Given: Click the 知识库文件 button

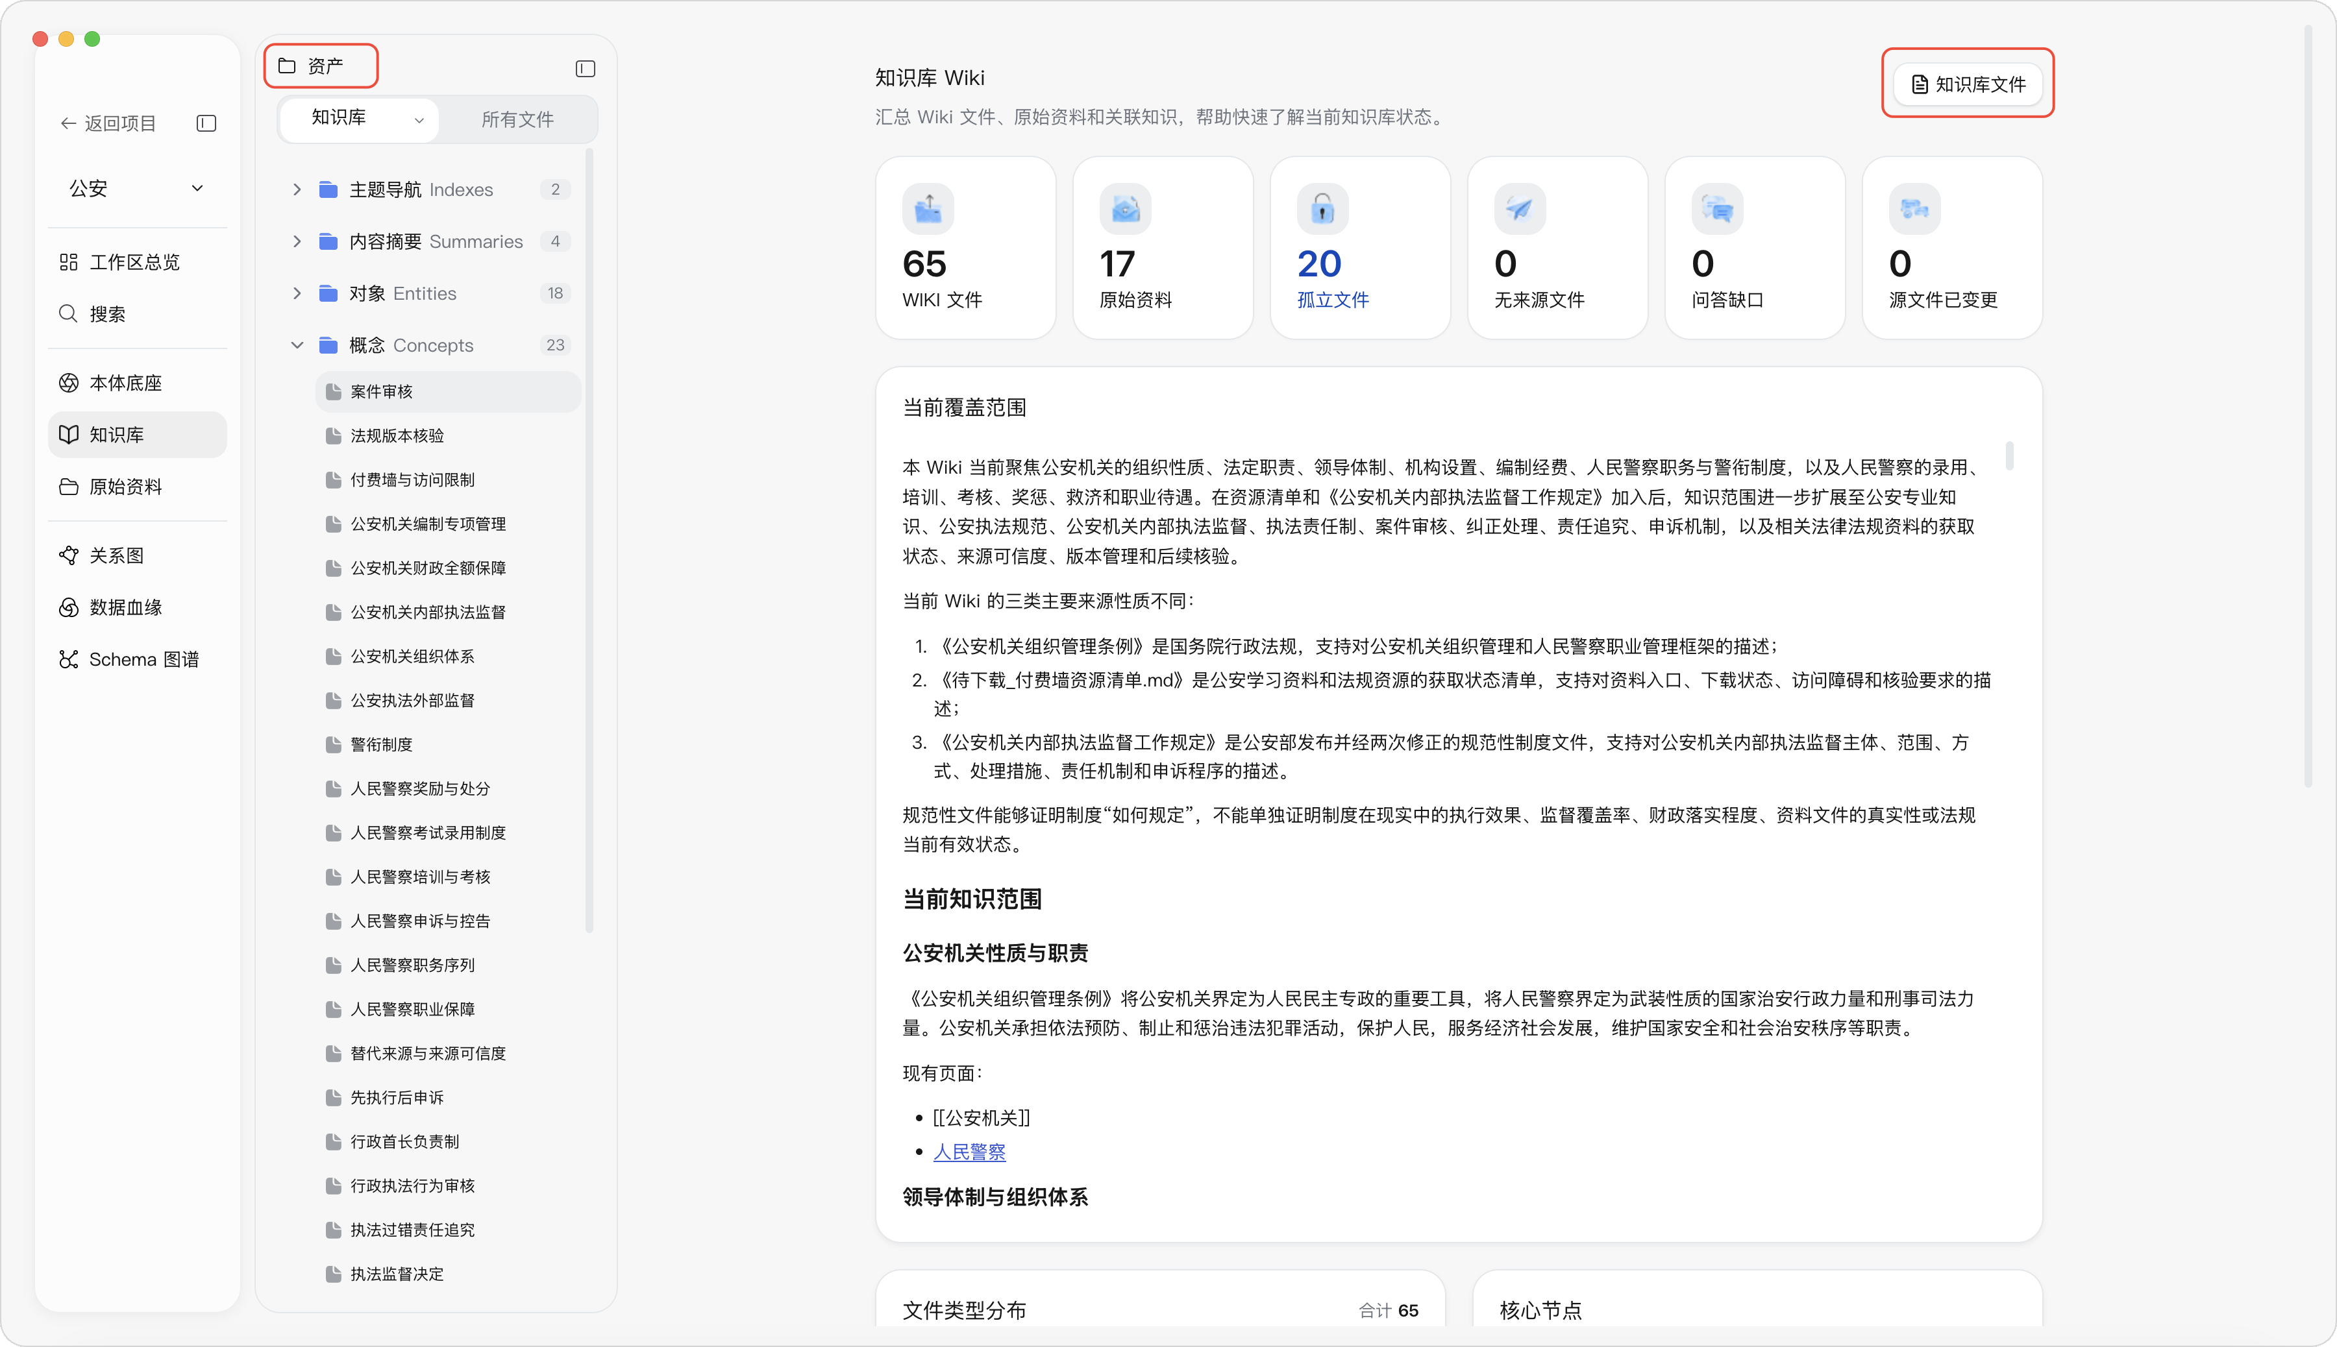Looking at the screenshot, I should (1968, 84).
